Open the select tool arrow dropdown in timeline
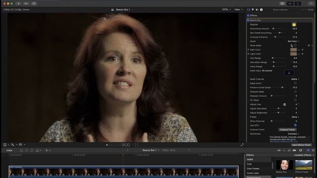Viewport: 317px width, 178px height. (x=48, y=150)
